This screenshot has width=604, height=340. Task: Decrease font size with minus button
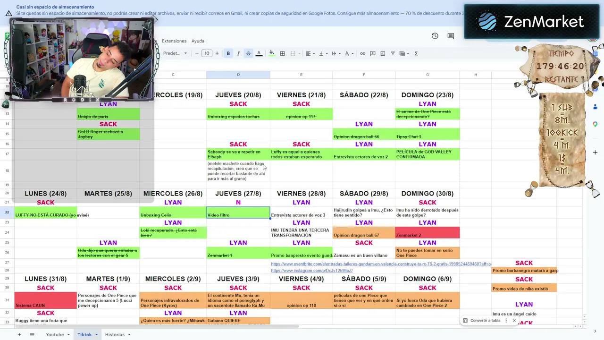point(197,53)
